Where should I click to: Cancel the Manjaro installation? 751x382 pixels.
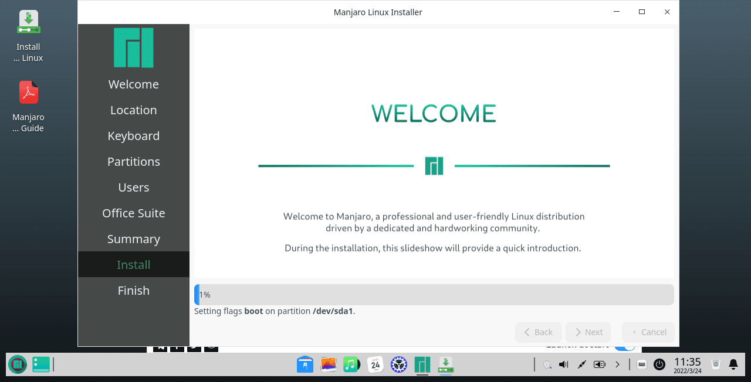pos(648,332)
